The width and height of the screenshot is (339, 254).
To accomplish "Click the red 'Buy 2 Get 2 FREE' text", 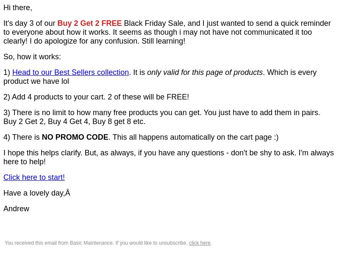I will (89, 23).
